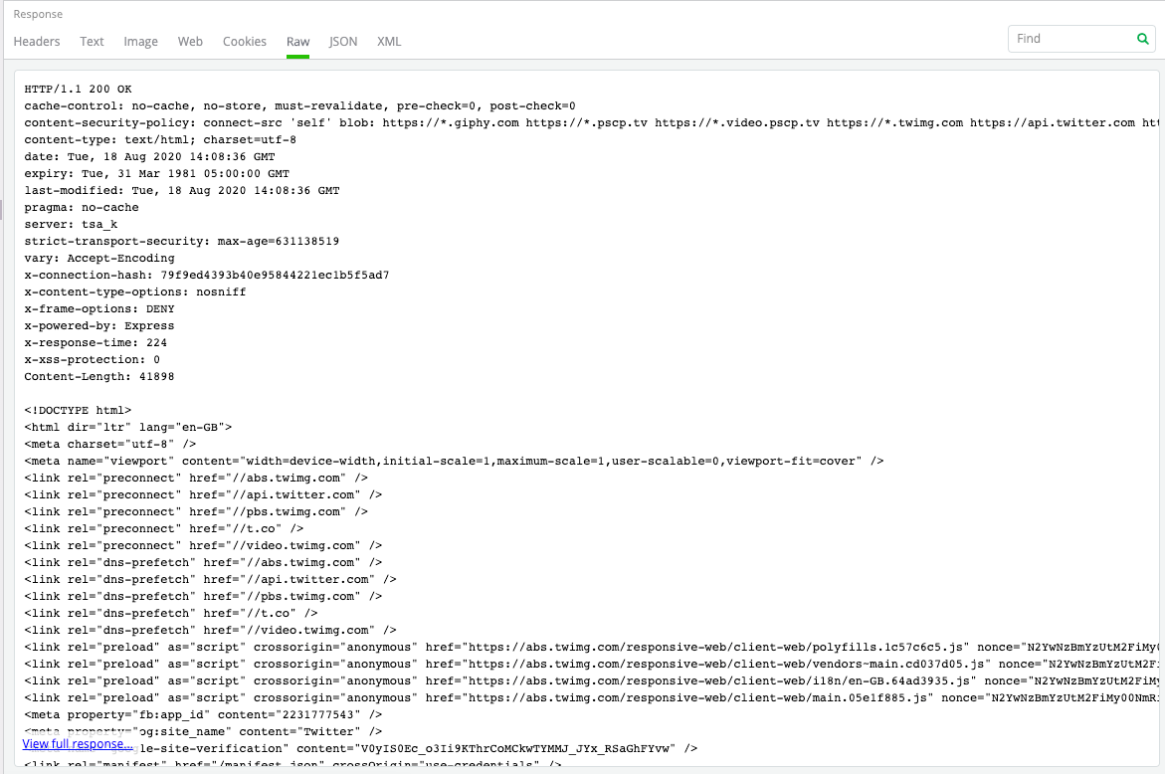Click the meta viewport line

click(x=454, y=462)
